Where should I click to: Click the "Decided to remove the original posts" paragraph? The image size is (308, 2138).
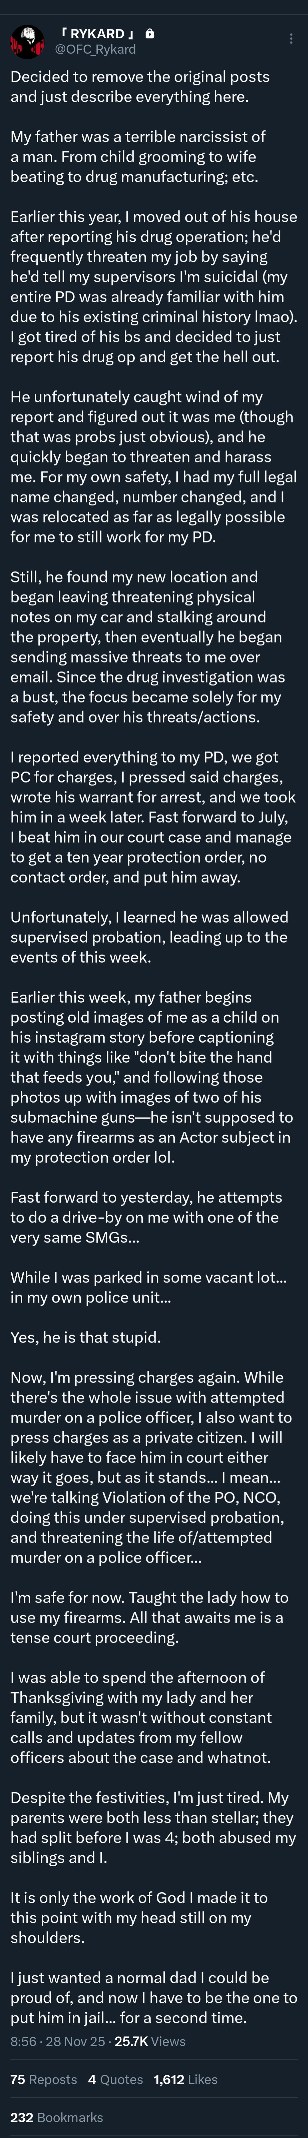pos(140,86)
